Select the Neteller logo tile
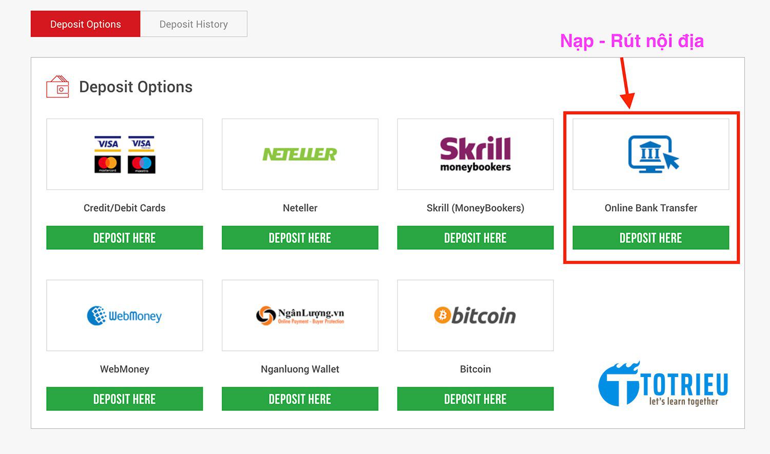 click(x=300, y=154)
